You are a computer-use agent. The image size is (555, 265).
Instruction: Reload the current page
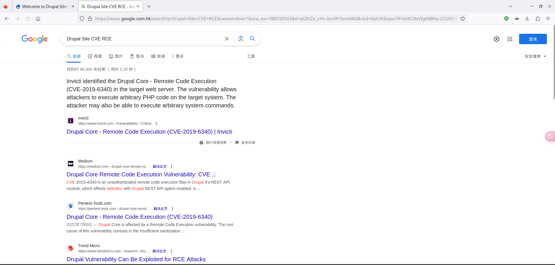point(28,18)
